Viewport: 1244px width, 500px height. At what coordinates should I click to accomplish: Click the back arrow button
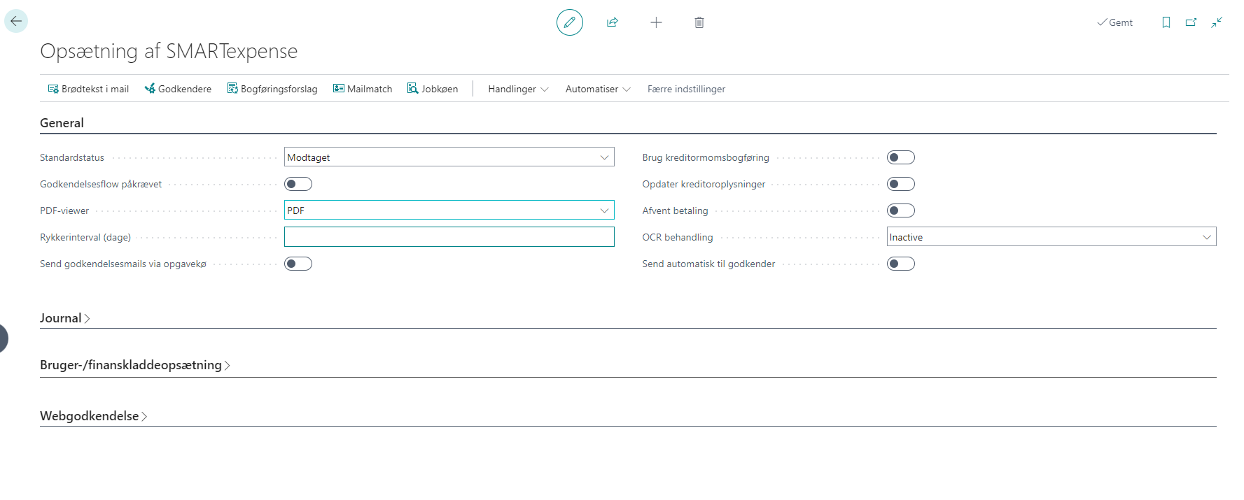16,21
